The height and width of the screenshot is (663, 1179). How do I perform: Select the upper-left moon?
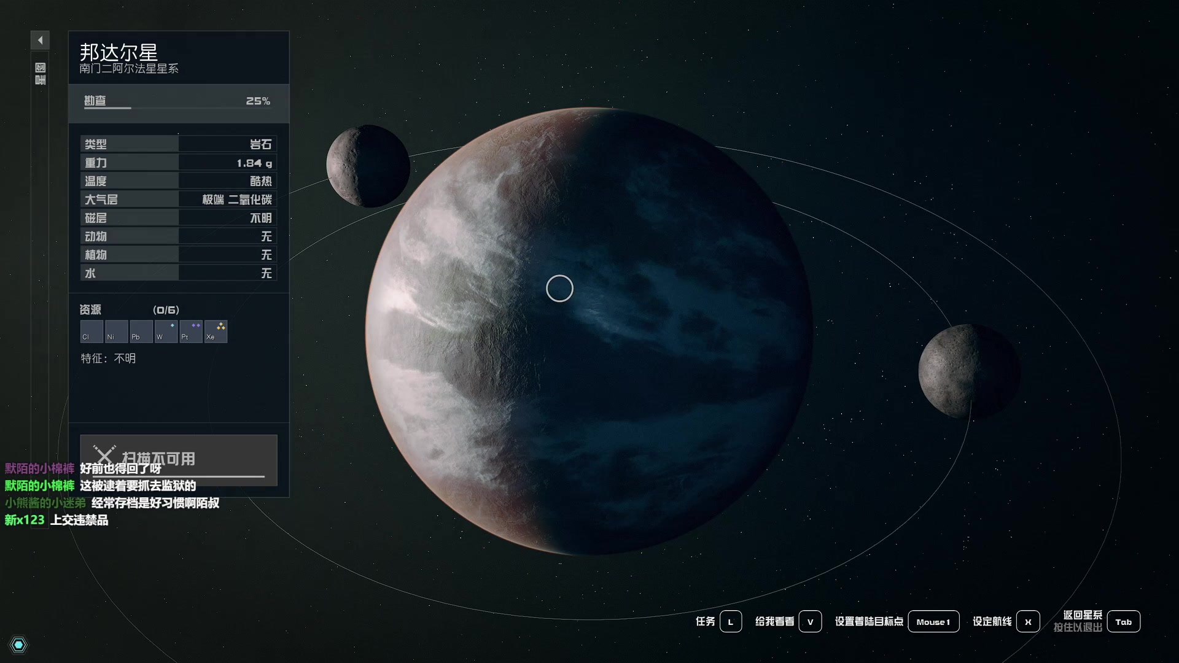(368, 166)
